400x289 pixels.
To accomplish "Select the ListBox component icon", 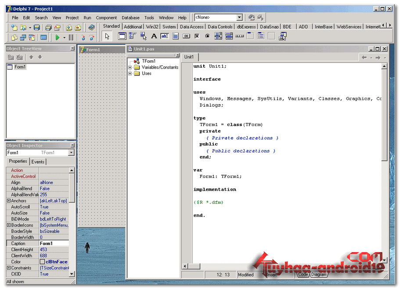I will [218, 36].
